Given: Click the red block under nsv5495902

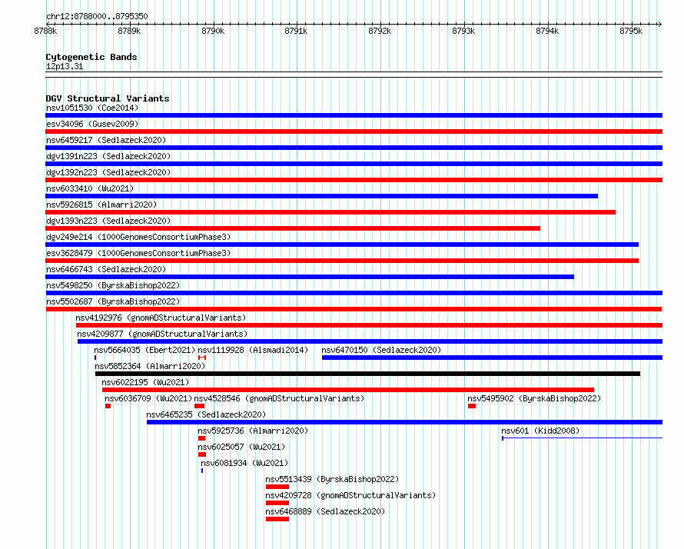Looking at the screenshot, I should 472,406.
